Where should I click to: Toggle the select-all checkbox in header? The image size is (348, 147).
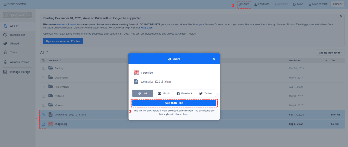coord(43,61)
